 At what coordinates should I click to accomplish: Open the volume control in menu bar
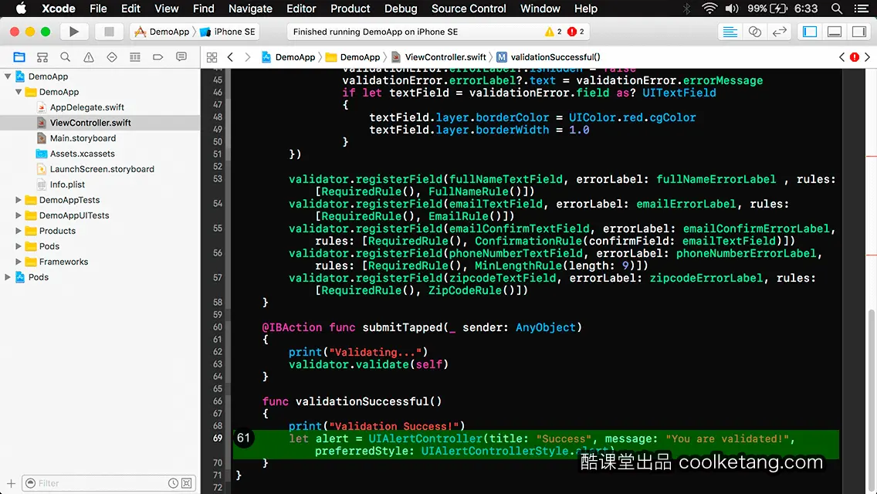pos(732,8)
